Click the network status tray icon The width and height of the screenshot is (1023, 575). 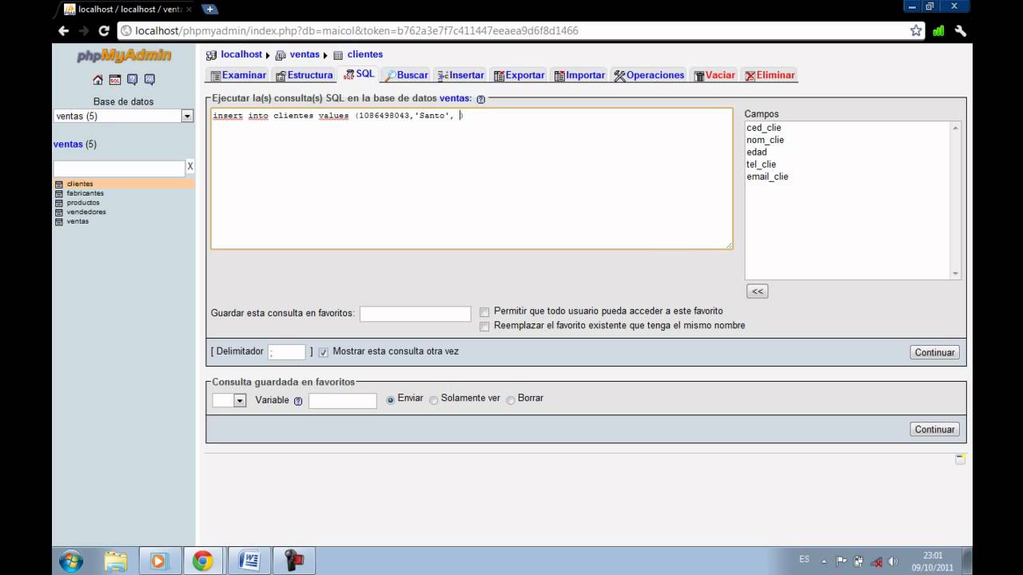876,561
